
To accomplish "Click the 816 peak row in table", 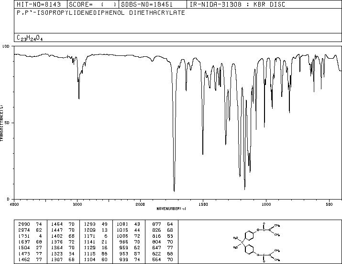I will [163, 236].
